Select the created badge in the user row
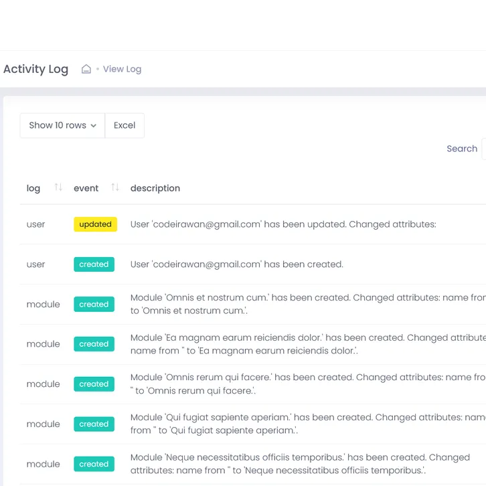This screenshot has width=486, height=486. tap(94, 264)
